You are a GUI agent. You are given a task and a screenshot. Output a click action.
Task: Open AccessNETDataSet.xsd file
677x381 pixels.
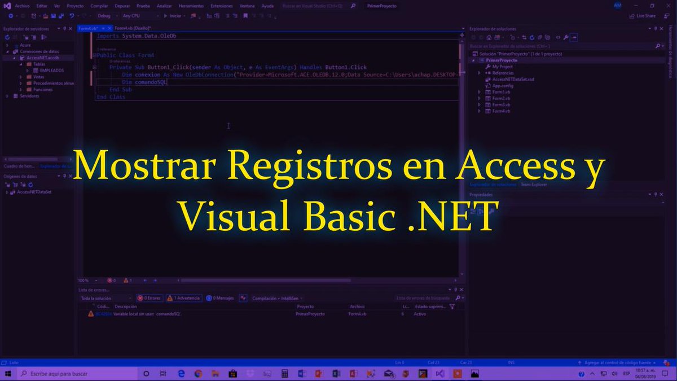(x=513, y=80)
